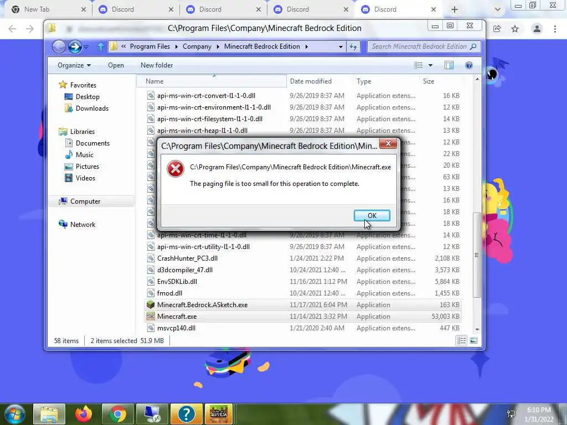This screenshot has width=567, height=425.
Task: Go up one folder with the blue arrow
Action: 101,46
